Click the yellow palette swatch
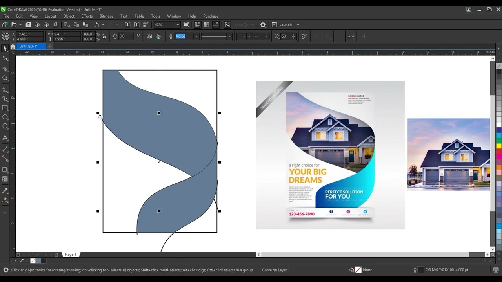This screenshot has height=282, width=502. point(499,146)
